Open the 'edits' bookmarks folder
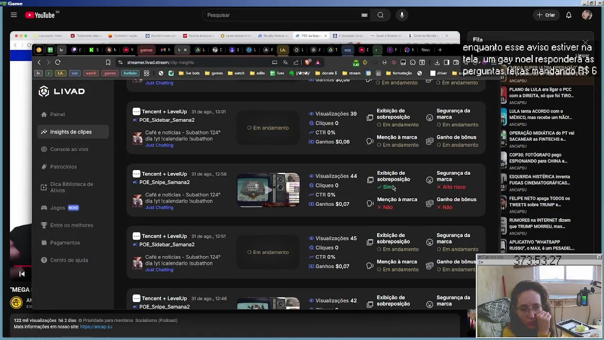Image resolution: width=604 pixels, height=340 pixels. pyautogui.click(x=257, y=73)
